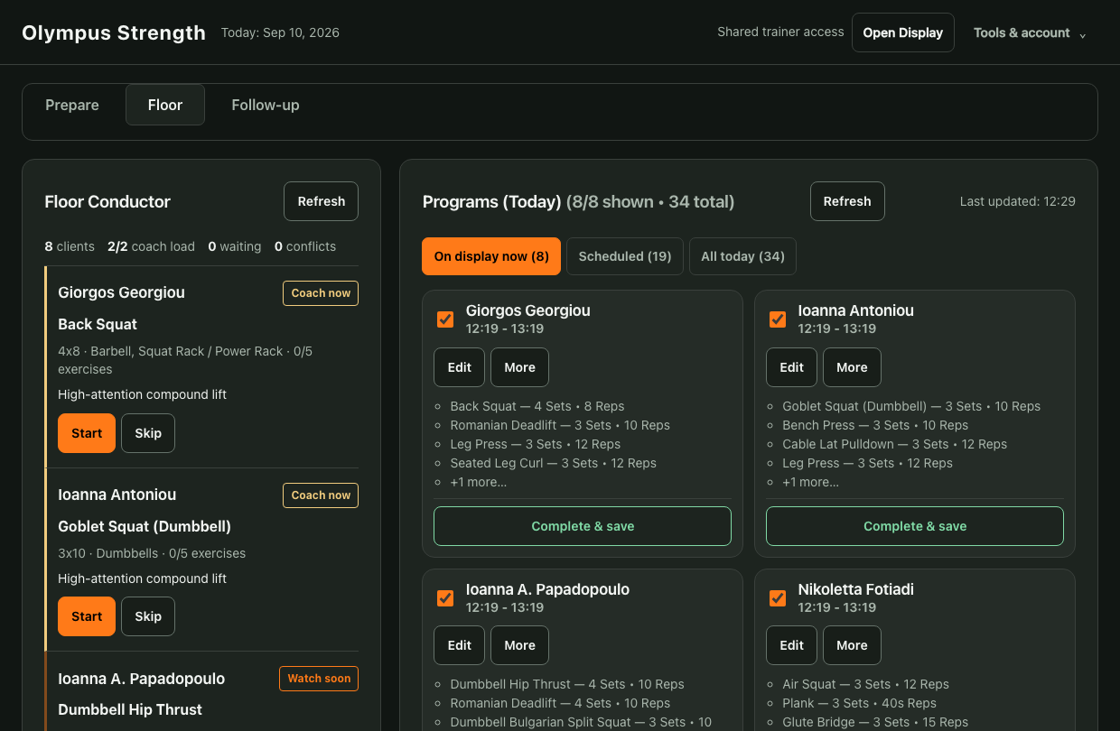This screenshot has height=731, width=1120.
Task: Click the Floor Conductor heading
Action: 107,201
